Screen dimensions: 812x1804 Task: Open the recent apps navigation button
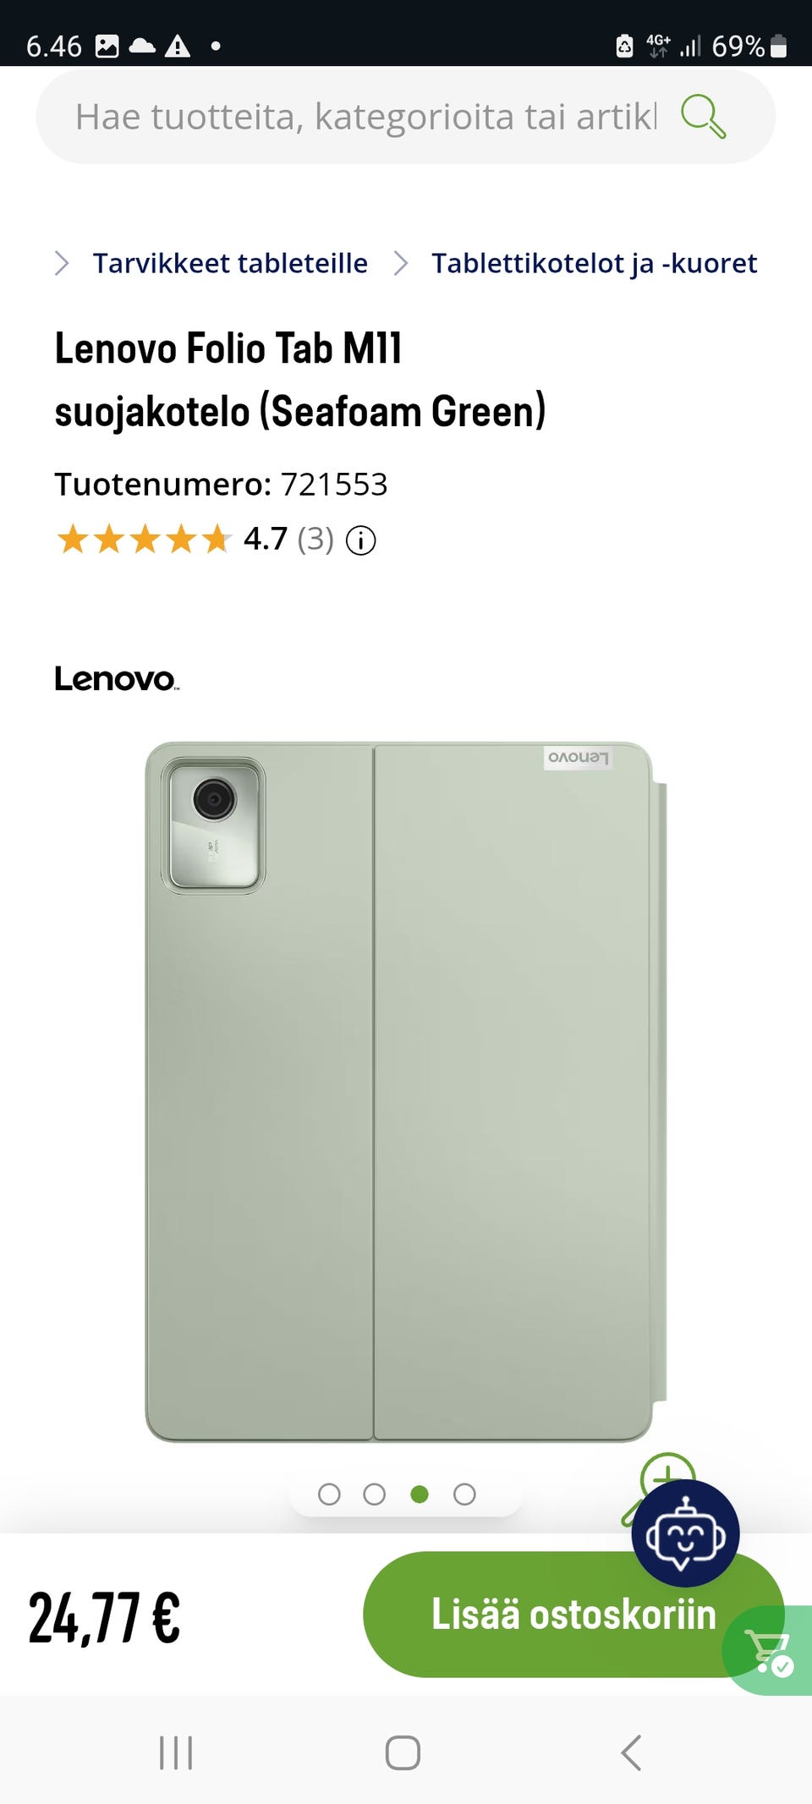click(176, 1752)
